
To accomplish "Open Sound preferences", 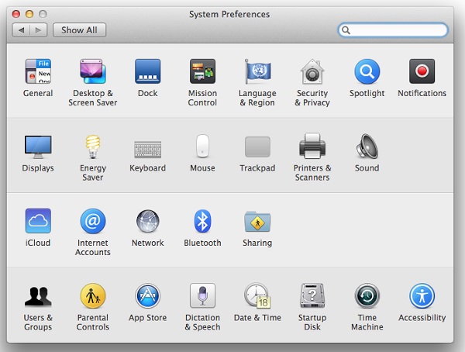I will [x=367, y=147].
